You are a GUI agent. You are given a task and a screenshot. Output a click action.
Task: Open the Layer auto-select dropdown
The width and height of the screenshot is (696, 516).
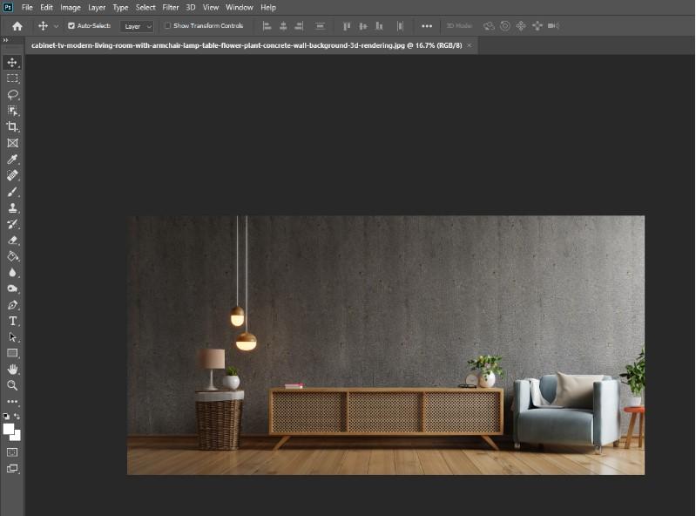[137, 26]
